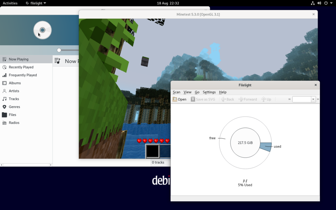Select the first hotbar slot in Minetest
The height and width of the screenshot is (210, 336).
point(153,151)
